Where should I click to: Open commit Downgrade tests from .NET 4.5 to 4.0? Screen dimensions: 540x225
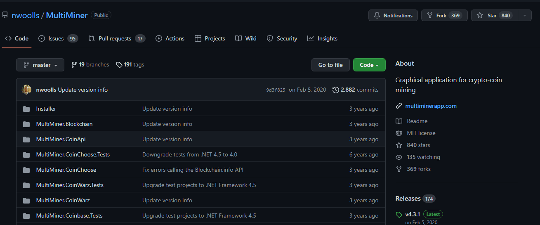tap(190, 155)
